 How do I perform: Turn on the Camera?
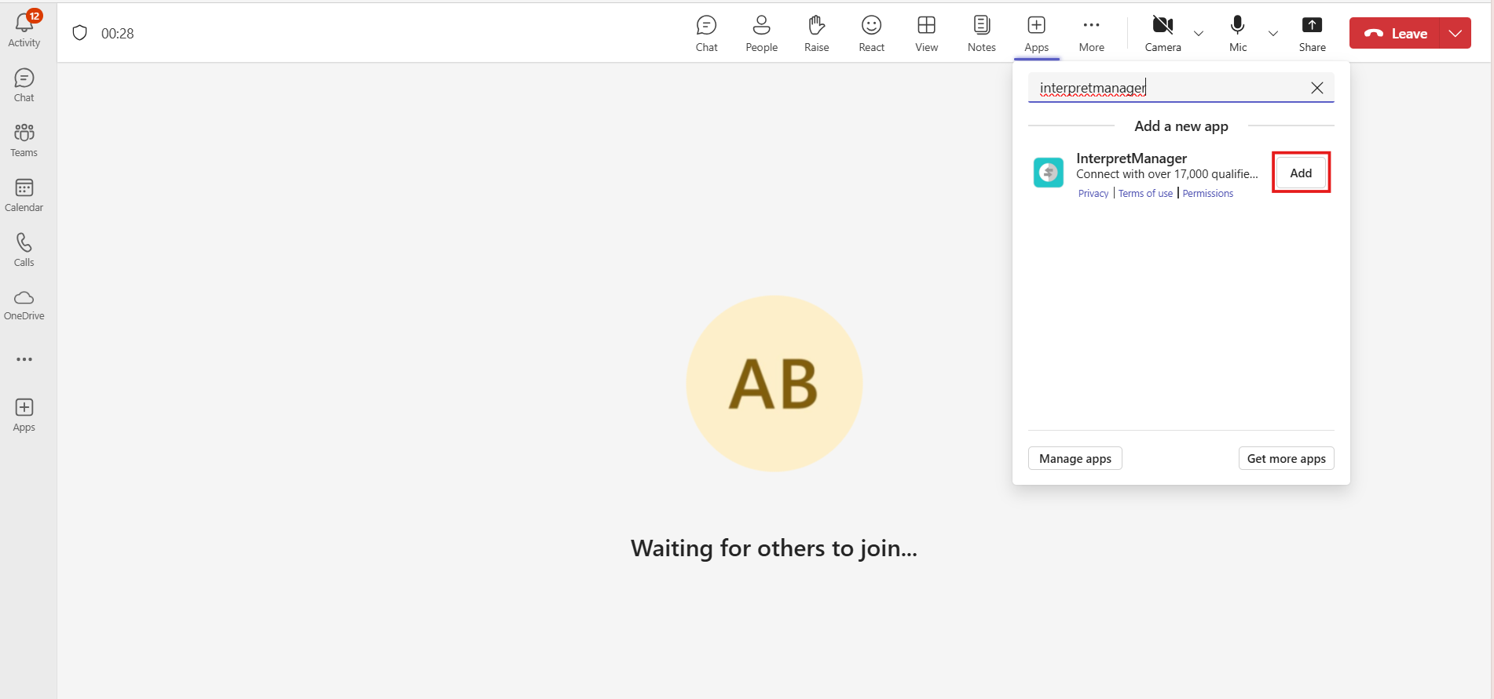coord(1163,34)
